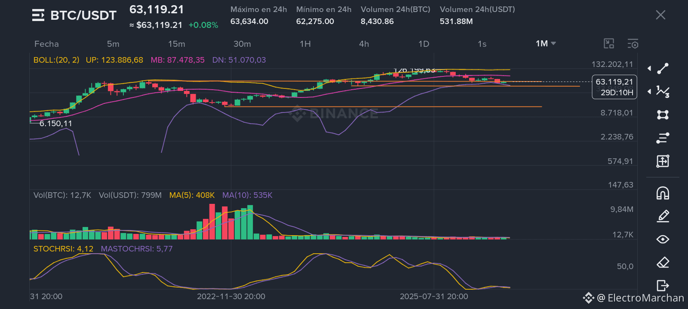Toggle continuous drawing pencil mode
The height and width of the screenshot is (309, 688).
click(663, 216)
